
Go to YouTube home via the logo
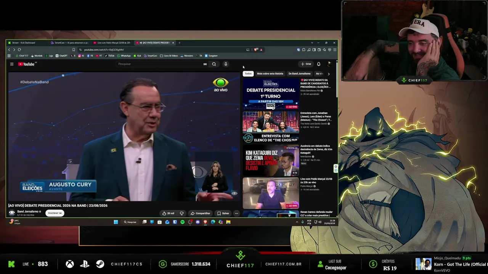pyautogui.click(x=26, y=64)
